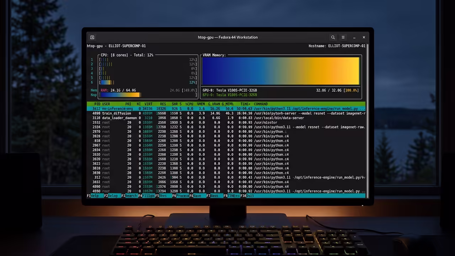The height and width of the screenshot is (256, 455).
Task: Click window title 'htop-gpu — Fedora 44 Workstation'
Action: click(x=228, y=37)
